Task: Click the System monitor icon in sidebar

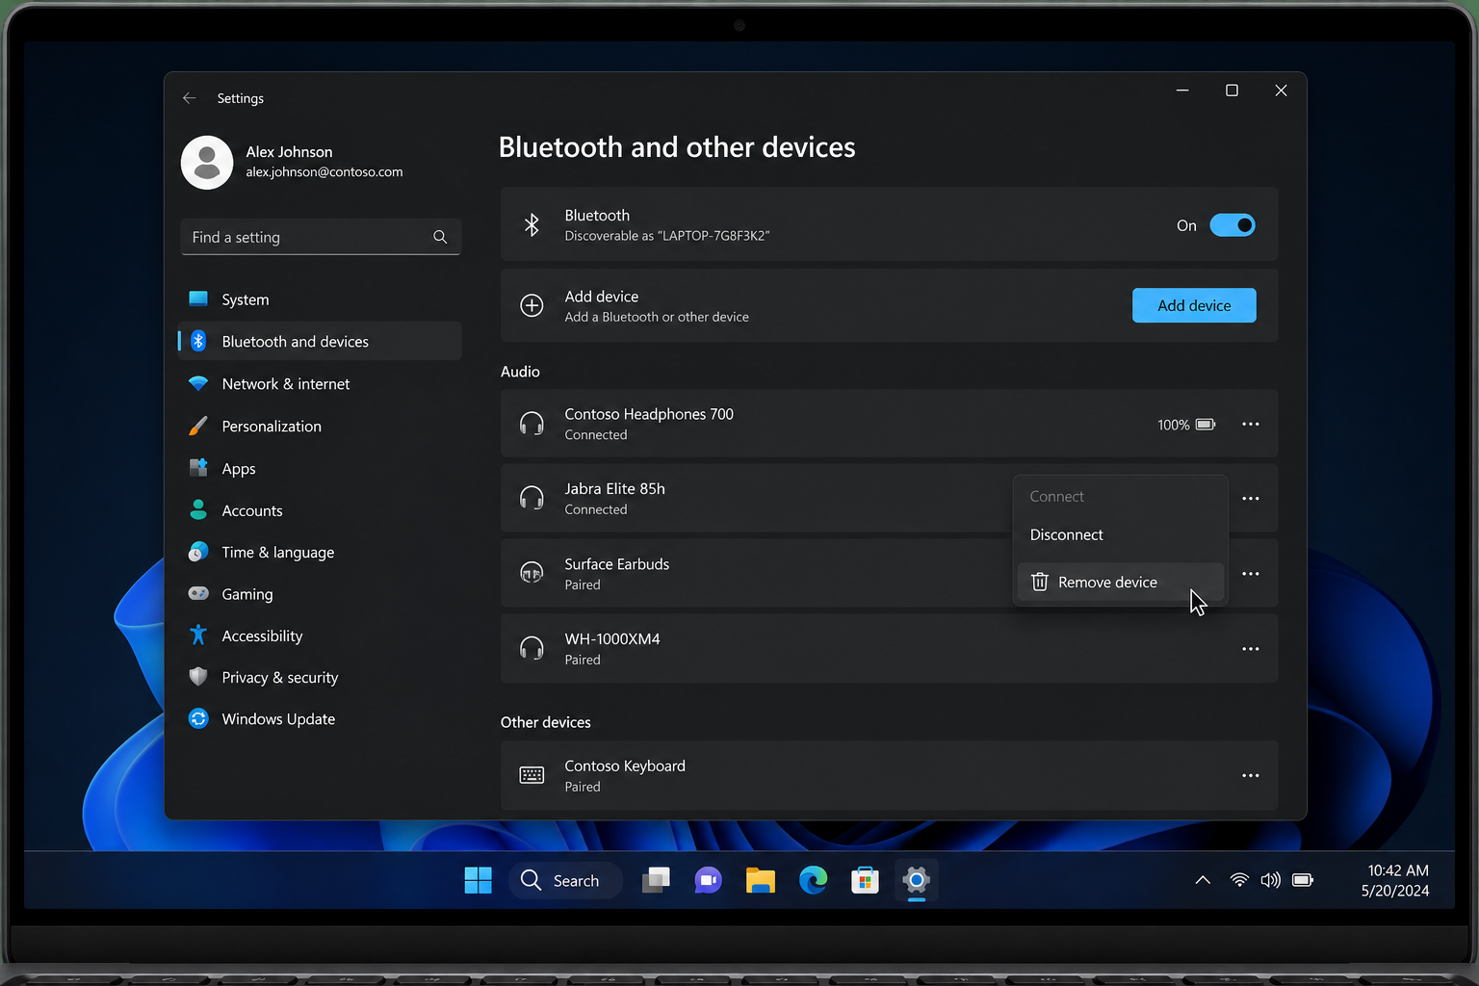Action: (198, 298)
